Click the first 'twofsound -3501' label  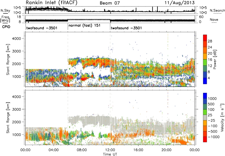pos(42,28)
